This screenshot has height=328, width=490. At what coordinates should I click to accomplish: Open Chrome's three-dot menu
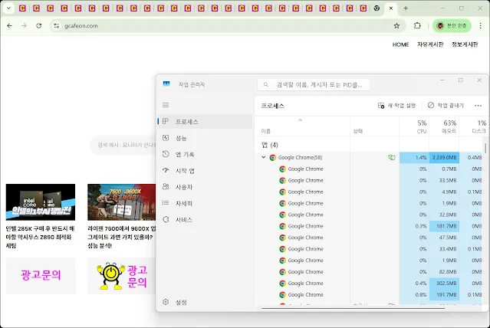(480, 25)
